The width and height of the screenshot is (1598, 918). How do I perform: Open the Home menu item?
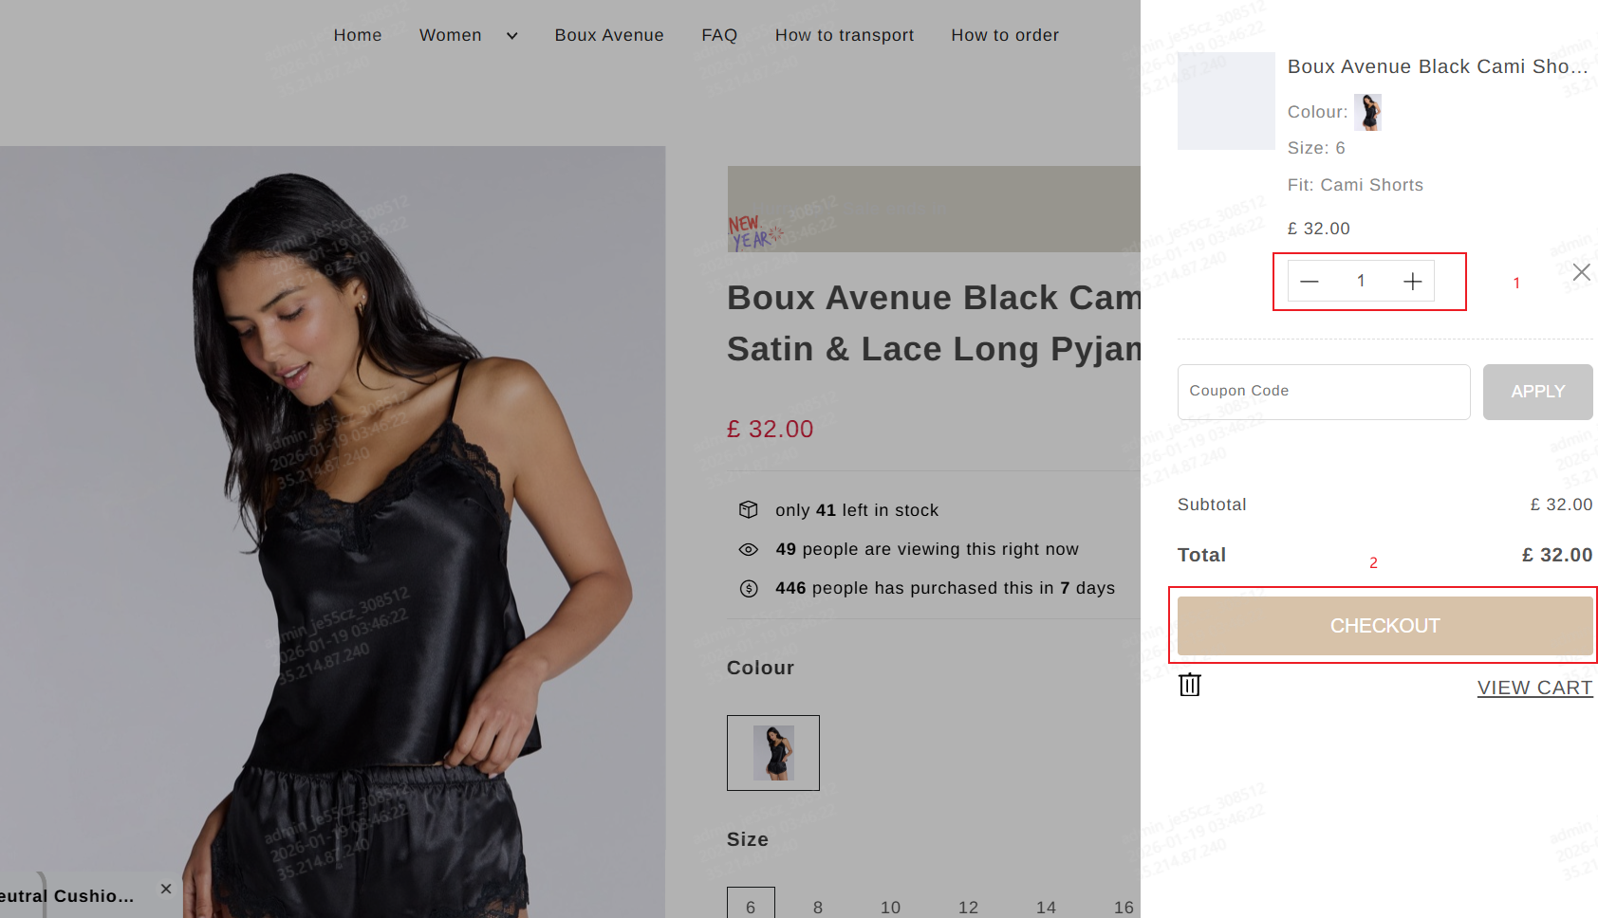pos(358,35)
